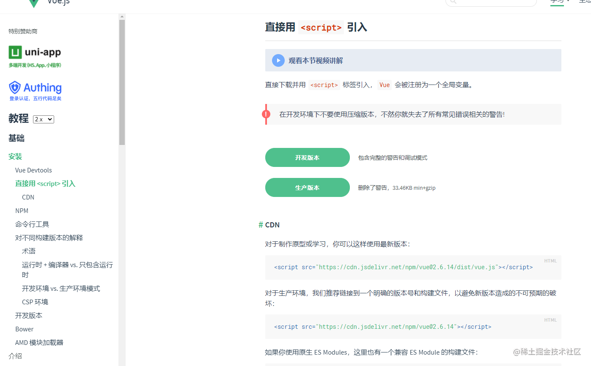The width and height of the screenshot is (591, 366).
Task: Open 命令行工具 in the sidebar
Action: (32, 224)
